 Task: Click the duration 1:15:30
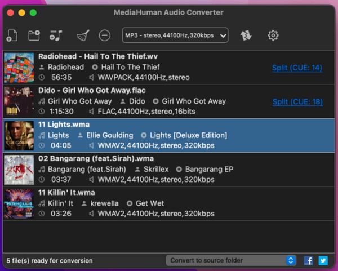61,112
